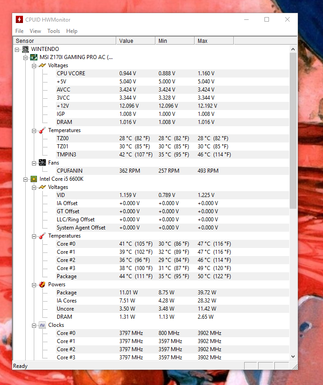Select the +12V voltage row
This screenshot has height=385, width=323.
coord(173,106)
